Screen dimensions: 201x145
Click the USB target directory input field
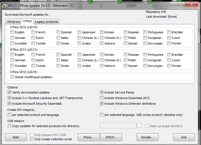click(118, 125)
